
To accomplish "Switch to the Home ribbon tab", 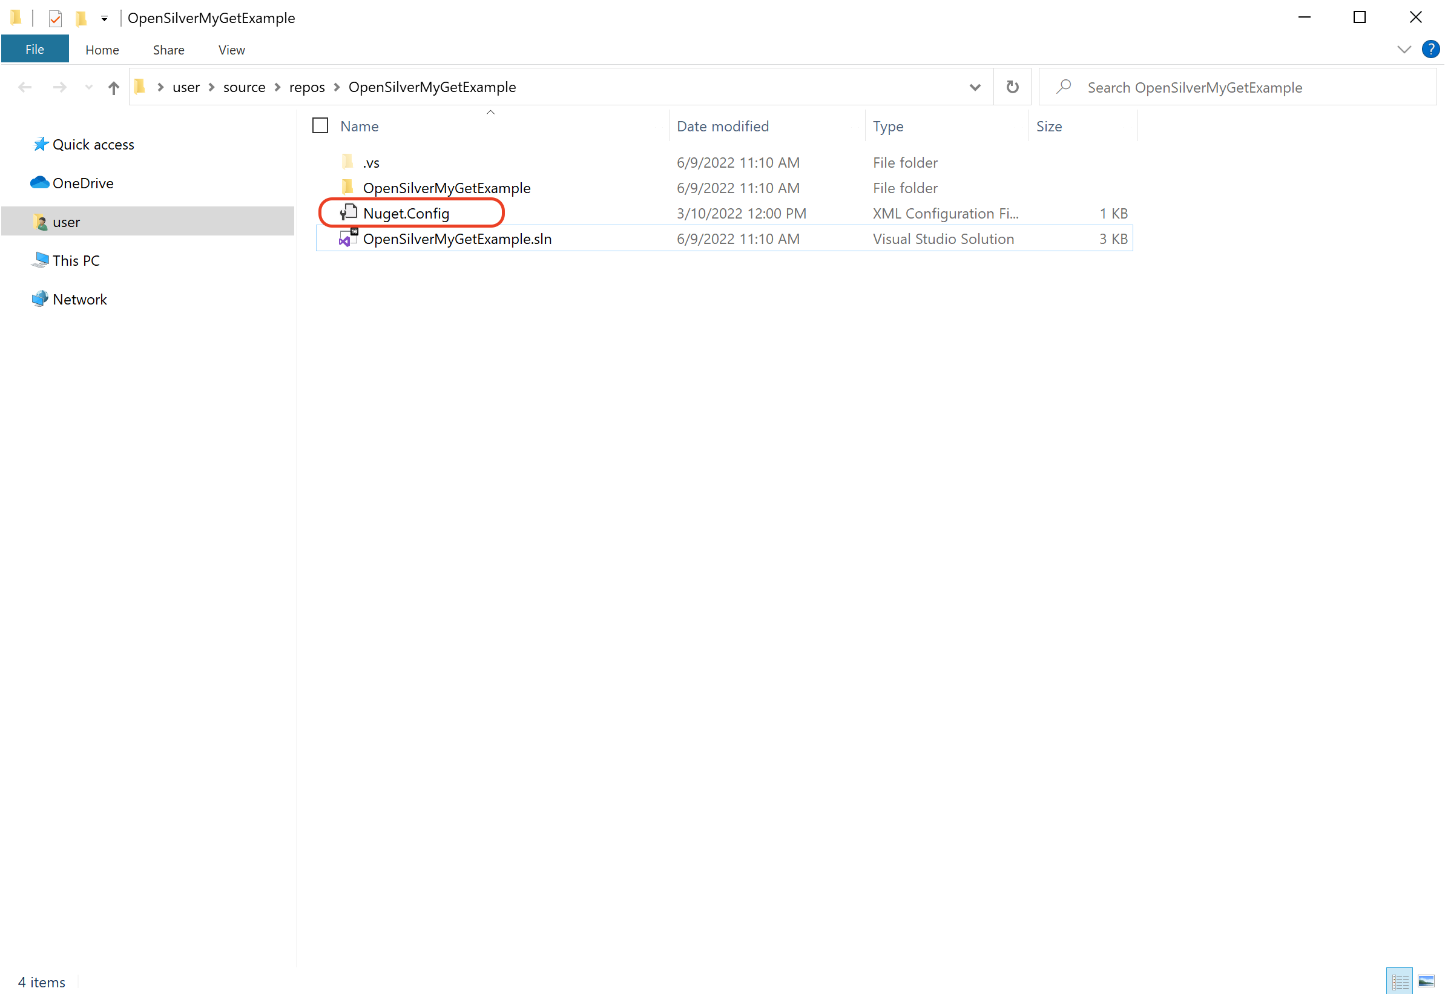I will click(102, 50).
